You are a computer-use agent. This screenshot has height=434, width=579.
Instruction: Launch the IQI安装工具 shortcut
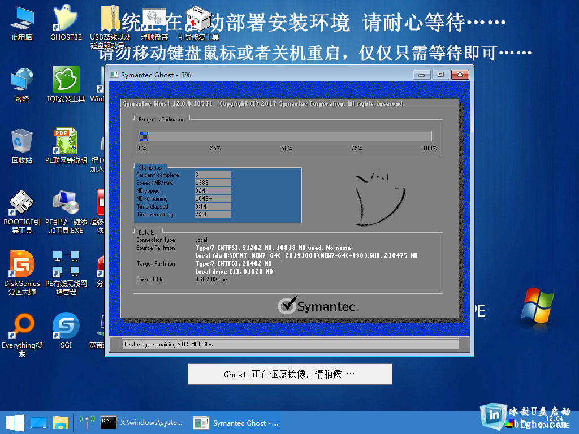coord(66,84)
